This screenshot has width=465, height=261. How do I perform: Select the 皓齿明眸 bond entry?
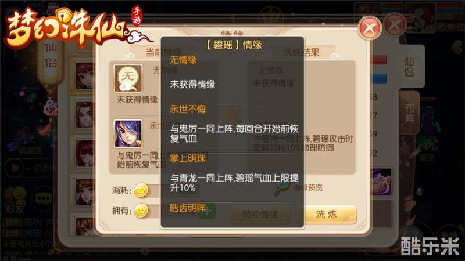pos(188,208)
